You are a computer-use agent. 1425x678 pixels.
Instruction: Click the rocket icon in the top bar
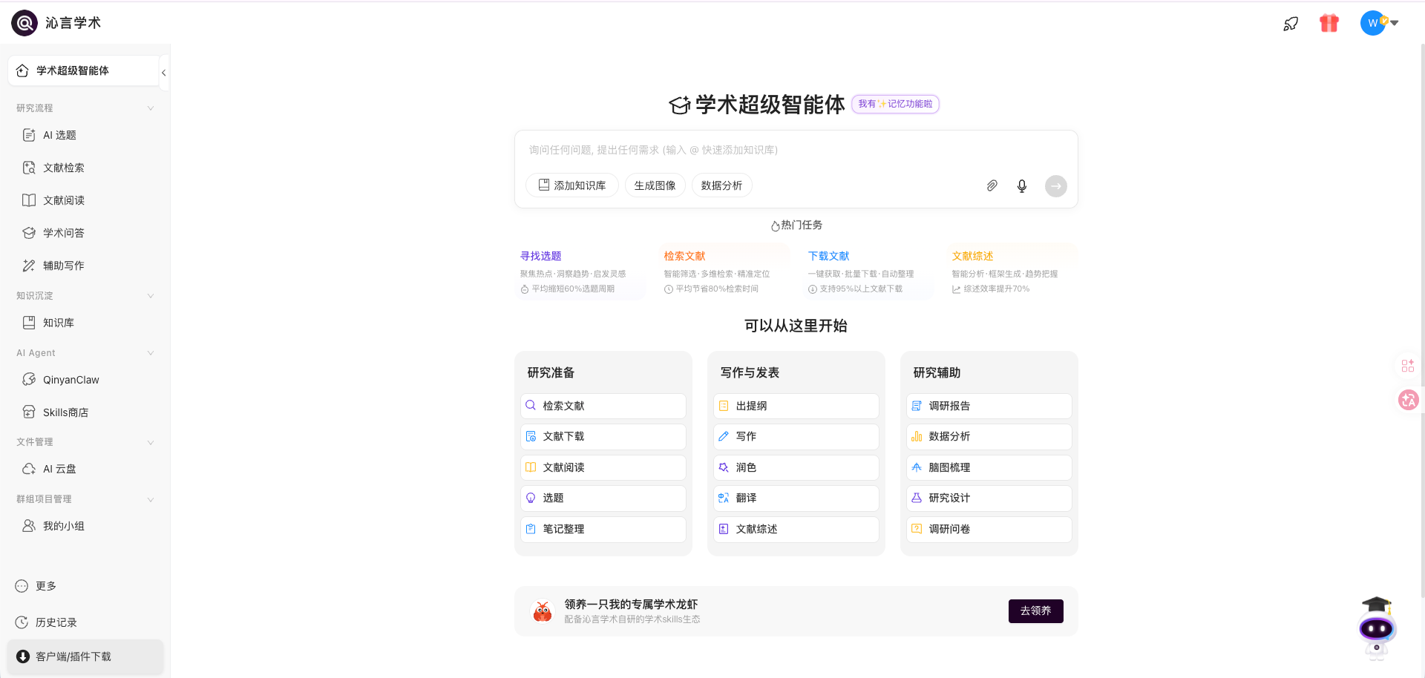tap(1291, 23)
